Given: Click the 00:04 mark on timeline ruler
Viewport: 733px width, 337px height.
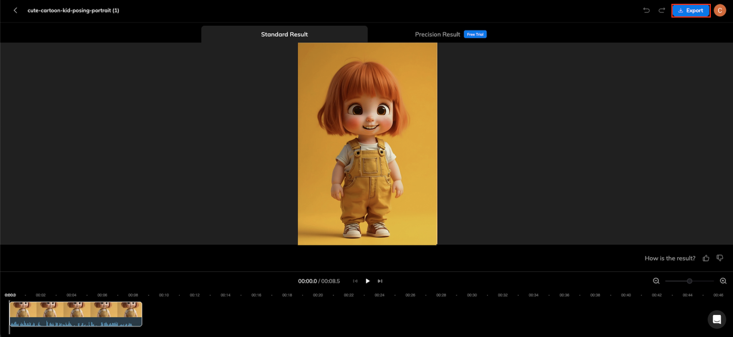Looking at the screenshot, I should pyautogui.click(x=72, y=295).
